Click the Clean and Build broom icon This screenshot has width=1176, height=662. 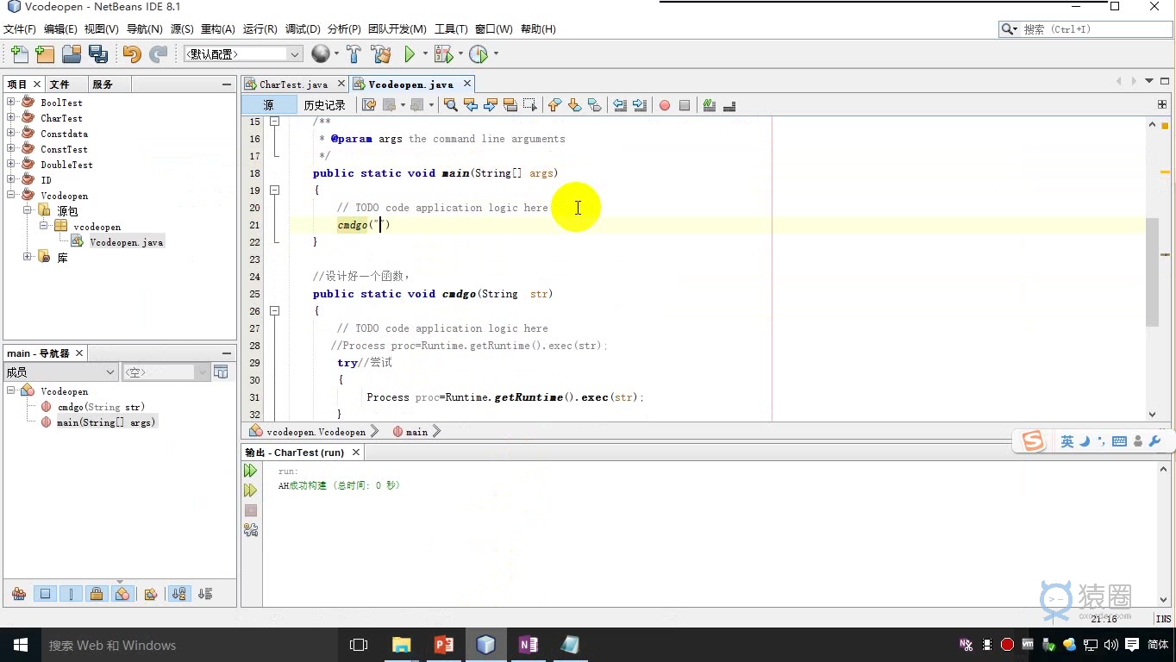[381, 54]
